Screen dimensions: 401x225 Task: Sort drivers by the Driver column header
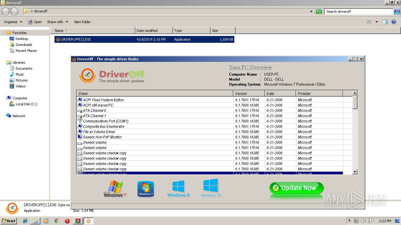[155, 93]
